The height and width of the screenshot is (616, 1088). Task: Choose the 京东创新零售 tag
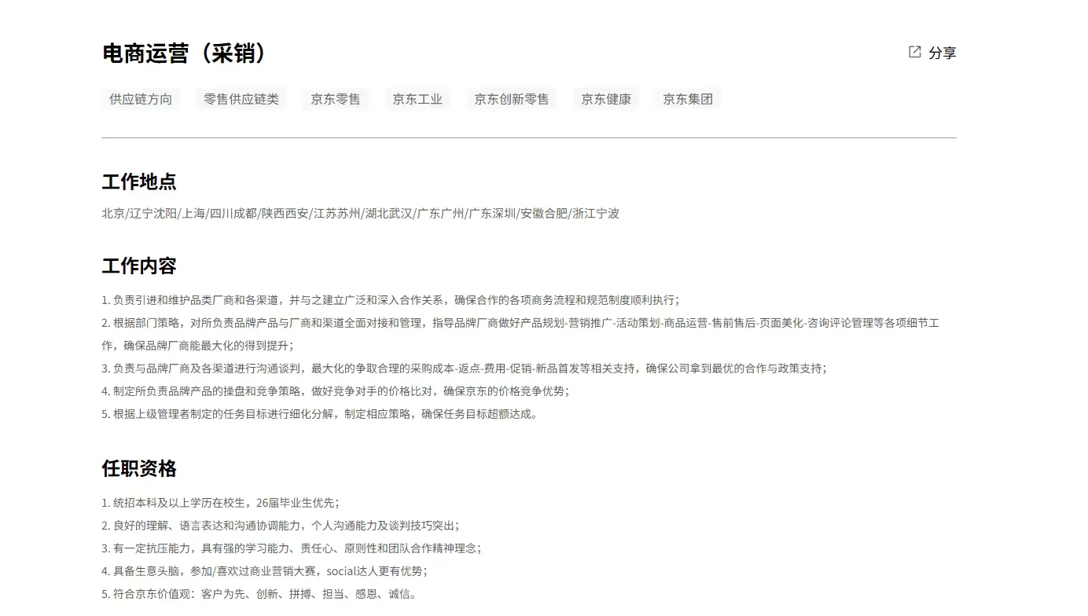point(512,99)
